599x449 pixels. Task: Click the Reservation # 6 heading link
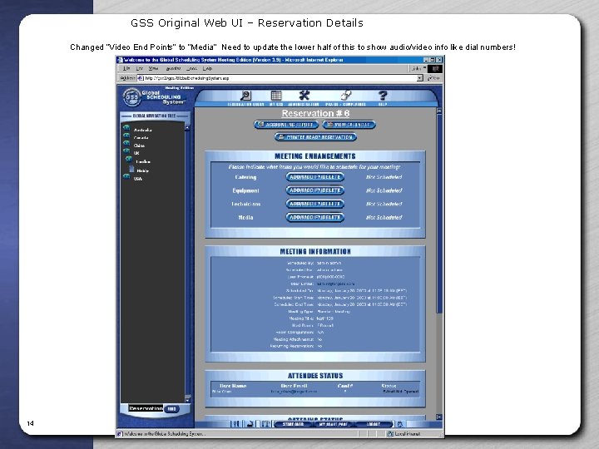tap(315, 113)
